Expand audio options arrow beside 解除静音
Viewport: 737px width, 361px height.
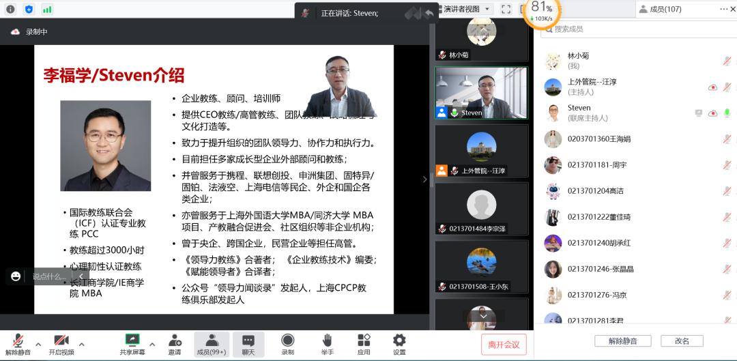click(38, 344)
